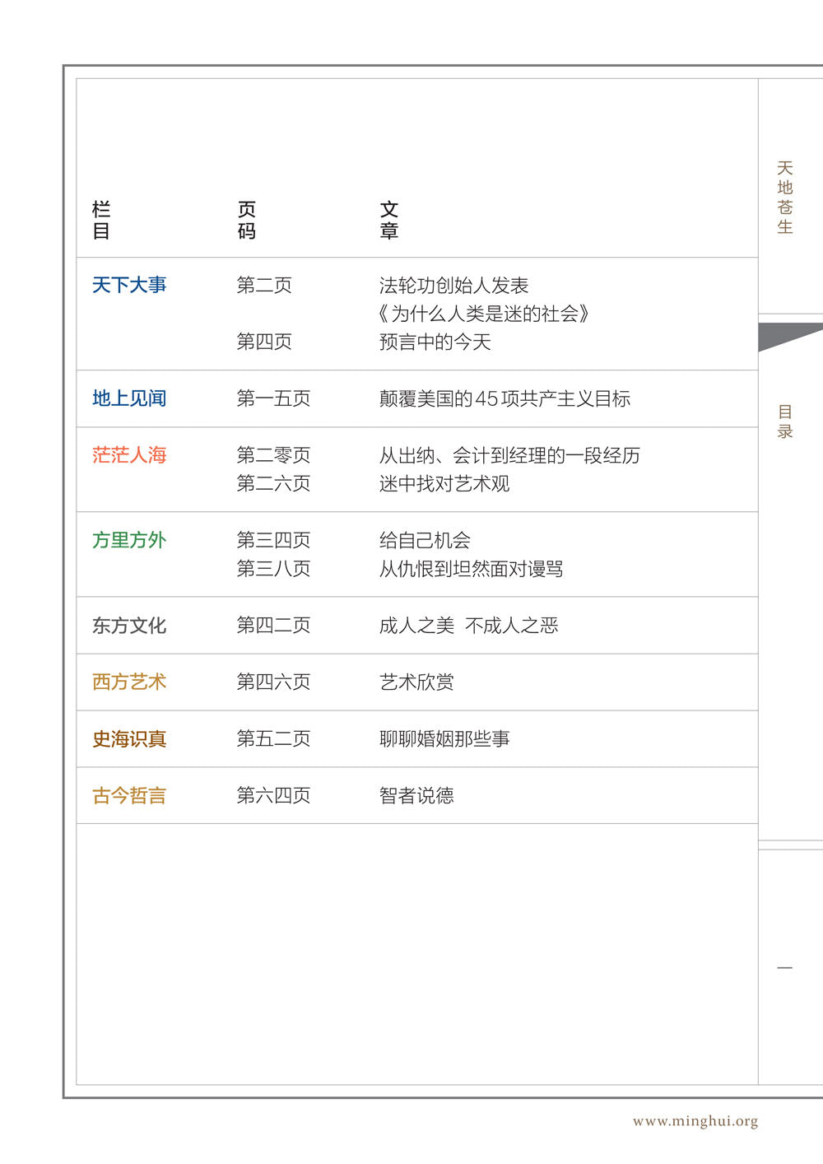
Task: Open the www.minghui.org link
Action: (x=695, y=1121)
